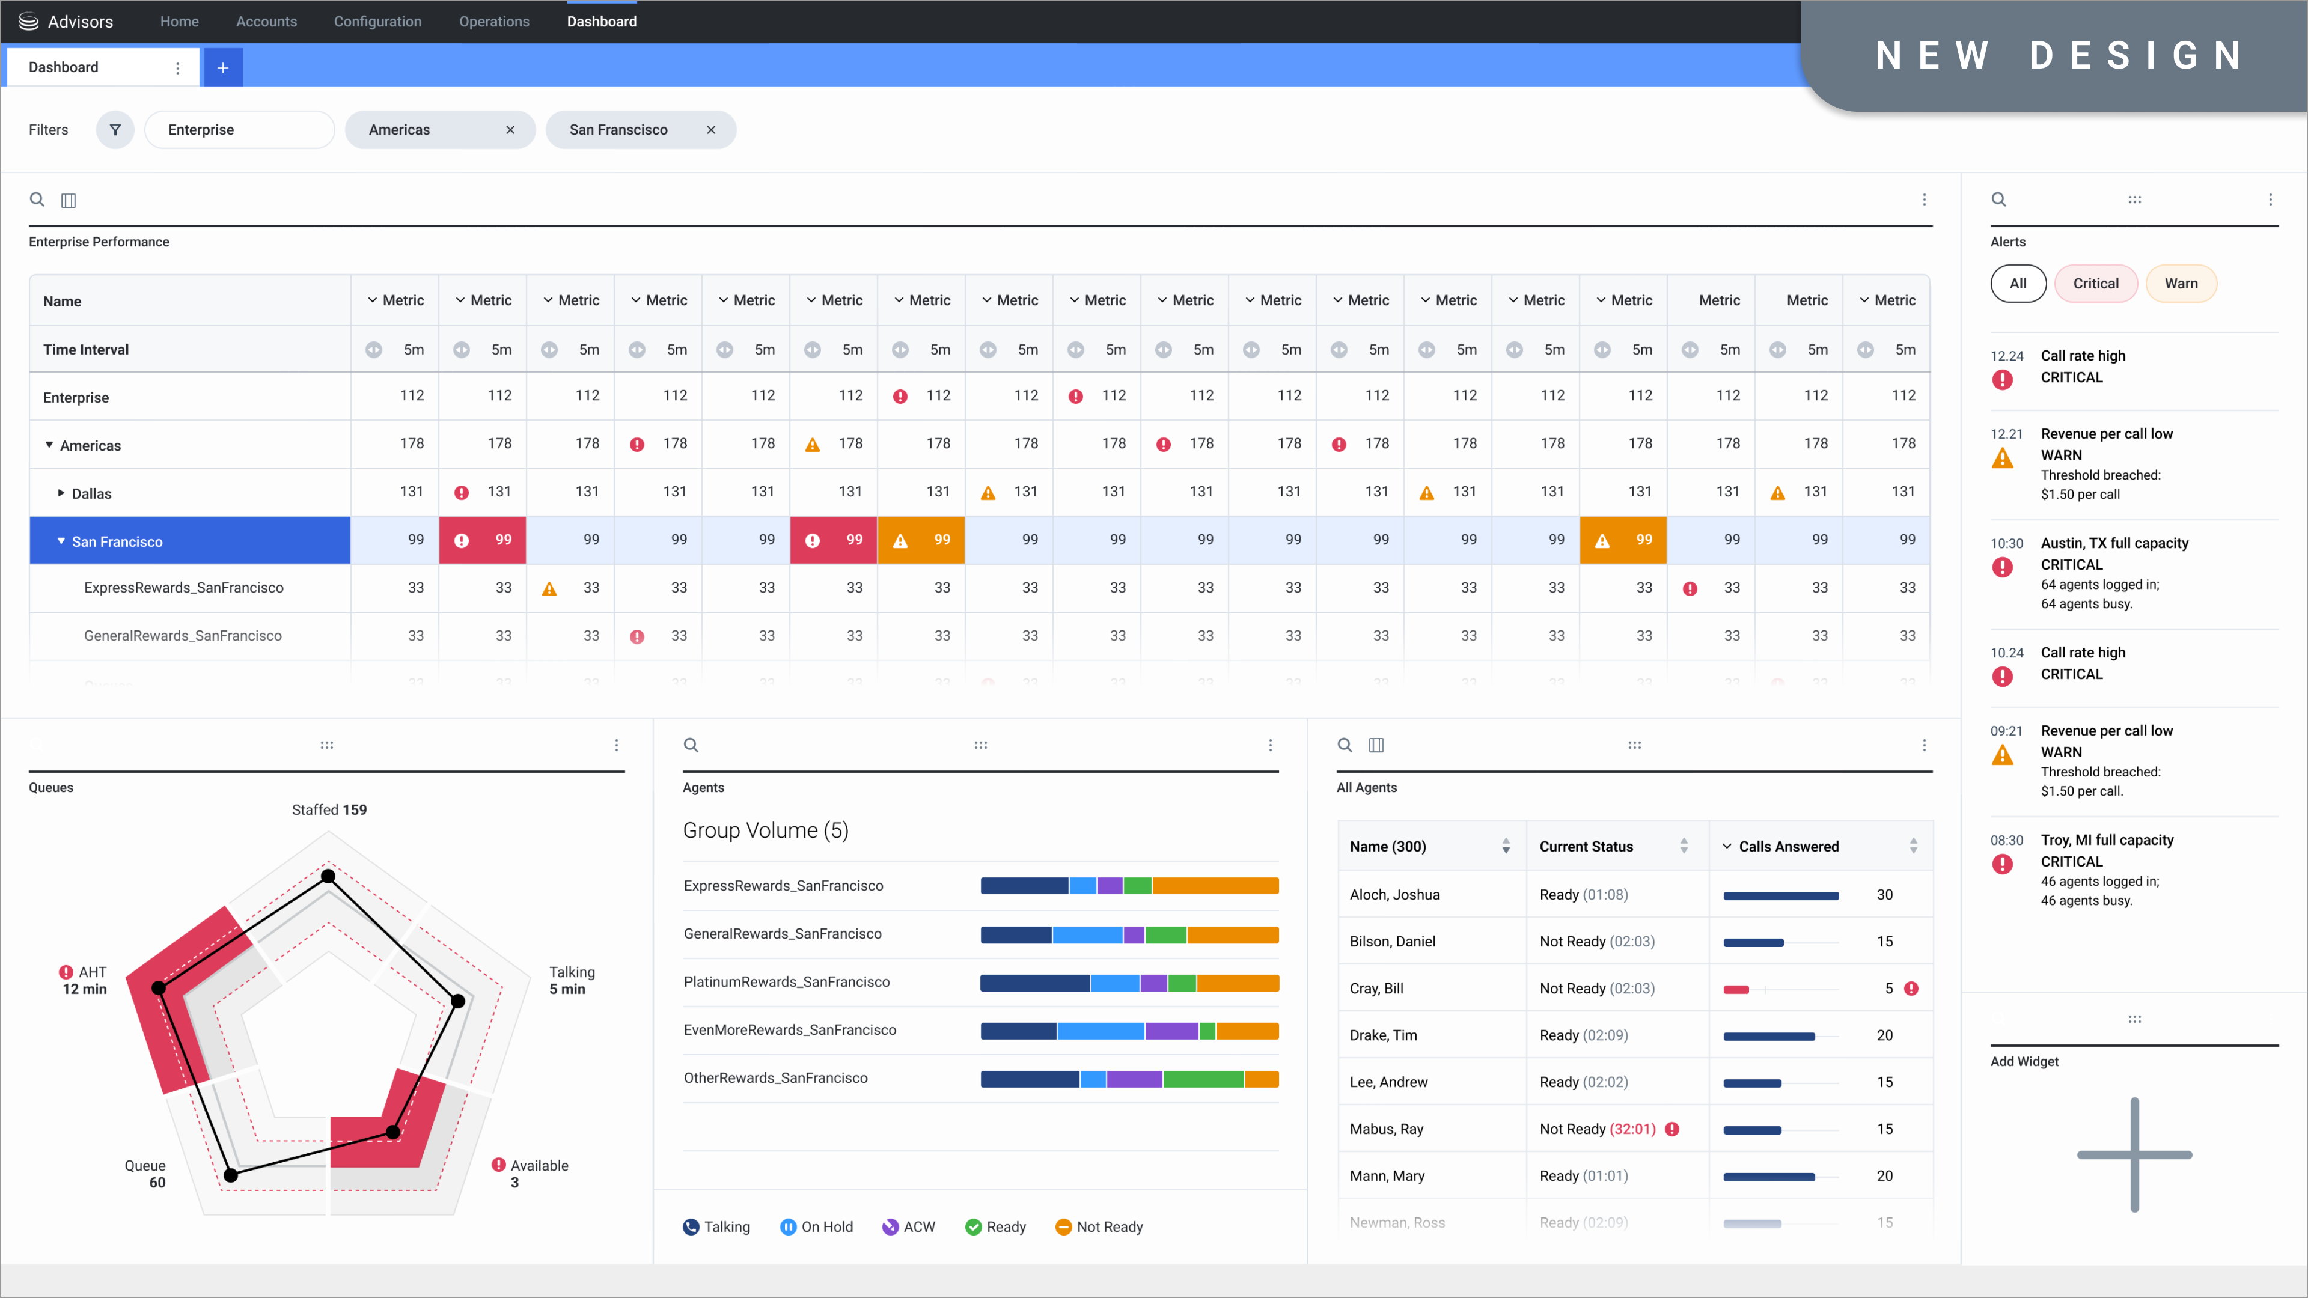The image size is (2308, 1298).
Task: Open search in Enterprise Performance panel
Action: 37,200
